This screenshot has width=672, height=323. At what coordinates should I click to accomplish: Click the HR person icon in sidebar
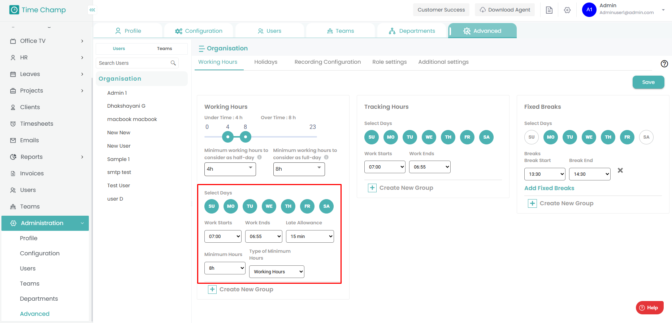point(13,58)
